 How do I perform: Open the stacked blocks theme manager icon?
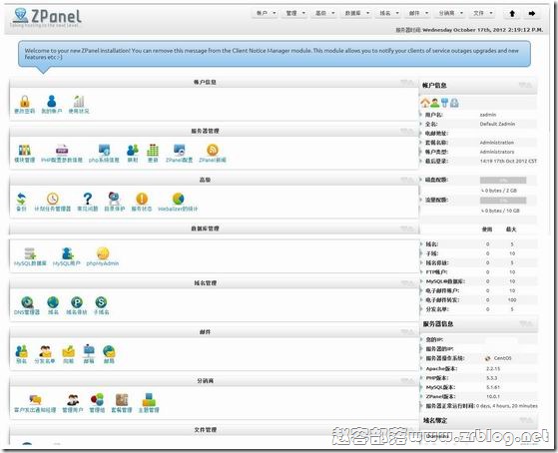coord(149,400)
